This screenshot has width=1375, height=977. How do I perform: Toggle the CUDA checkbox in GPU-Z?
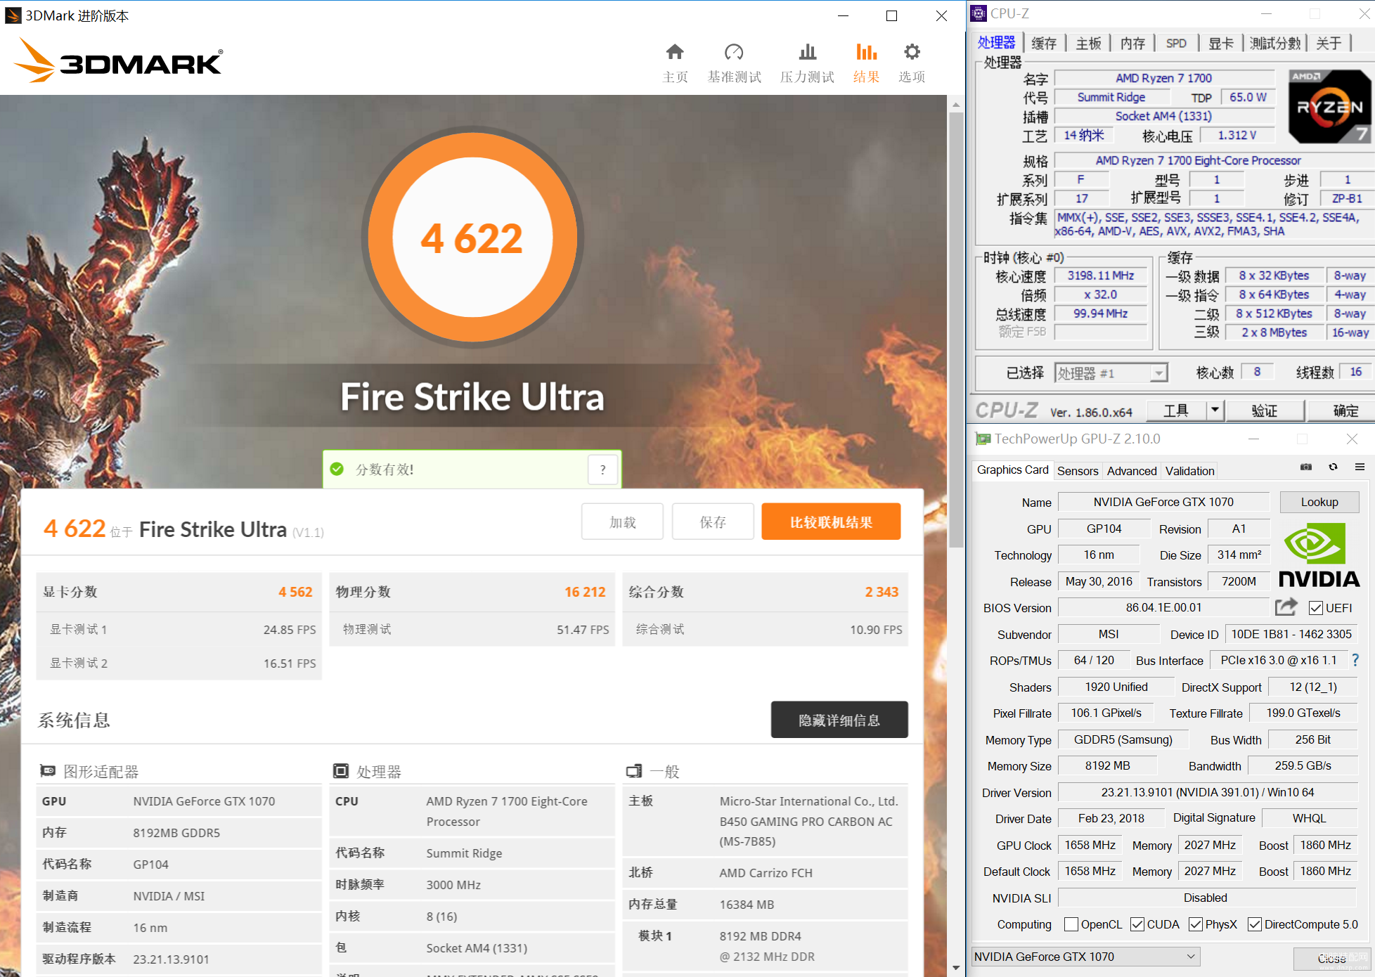click(x=1137, y=924)
